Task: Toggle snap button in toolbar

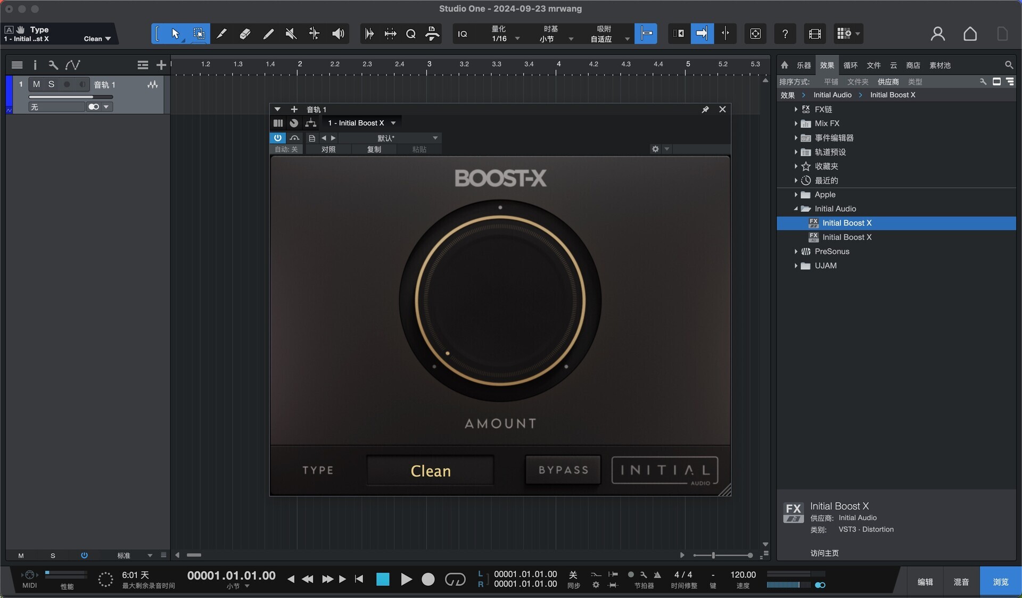Action: tap(646, 34)
